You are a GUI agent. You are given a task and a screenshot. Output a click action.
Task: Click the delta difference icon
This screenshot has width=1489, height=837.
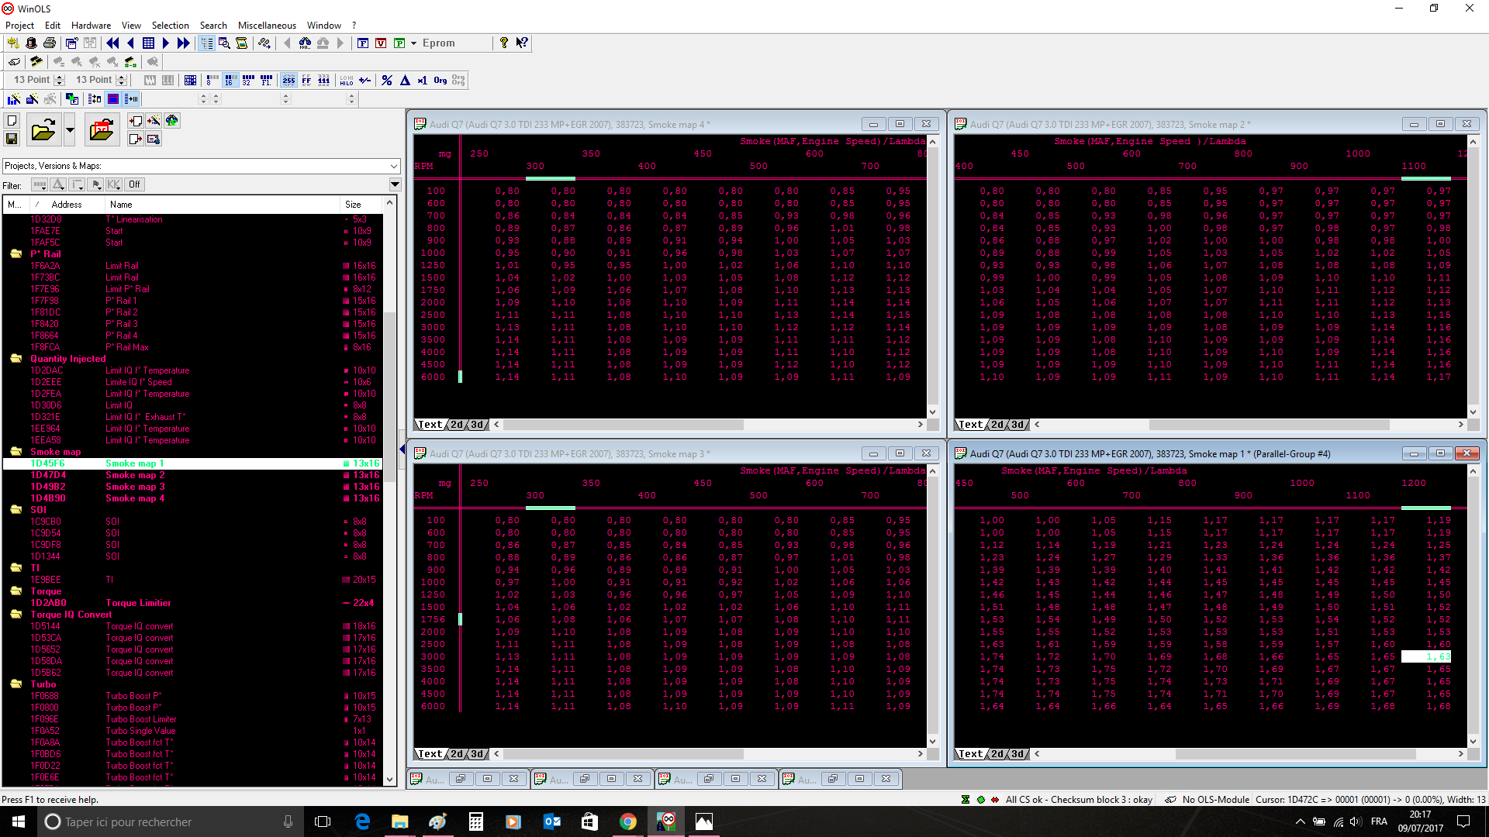pos(405,80)
